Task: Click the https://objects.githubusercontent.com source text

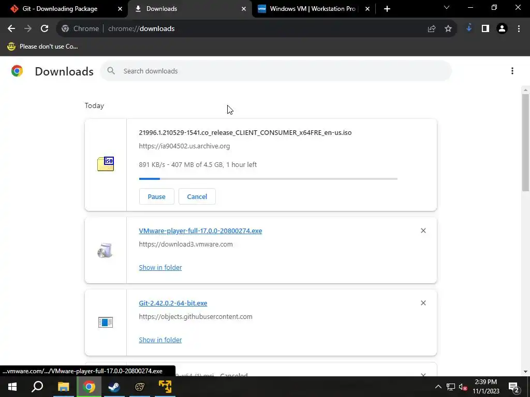Action: [195, 317]
